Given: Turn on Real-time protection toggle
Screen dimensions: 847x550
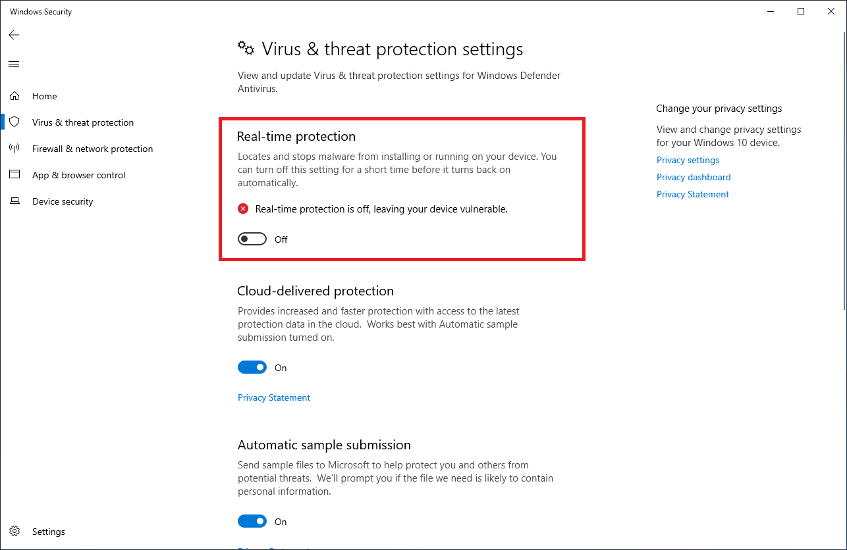Looking at the screenshot, I should pyautogui.click(x=252, y=239).
